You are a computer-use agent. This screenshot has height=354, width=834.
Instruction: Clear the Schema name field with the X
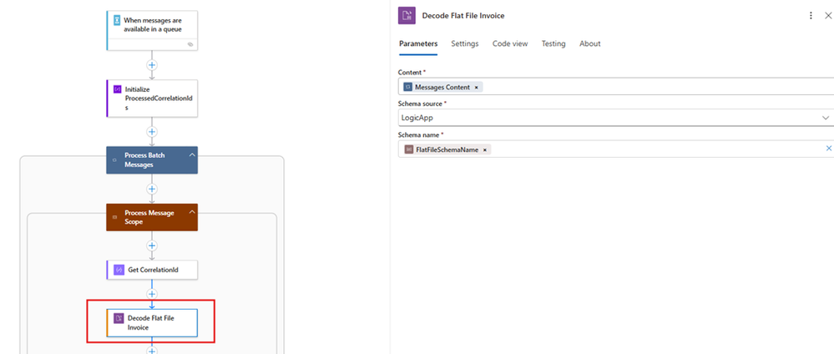pyautogui.click(x=829, y=149)
